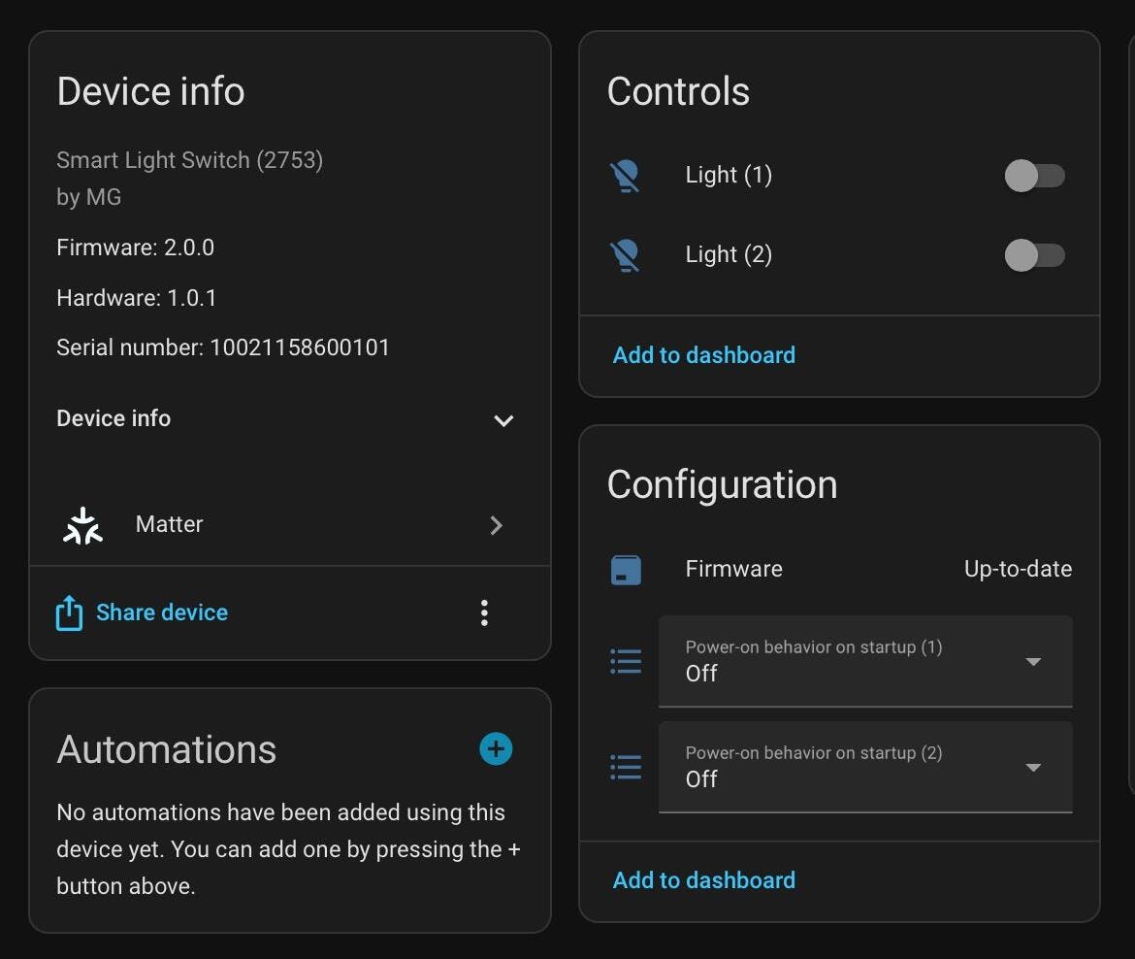The image size is (1135, 959).
Task: Expand the Device info details section
Action: (503, 420)
